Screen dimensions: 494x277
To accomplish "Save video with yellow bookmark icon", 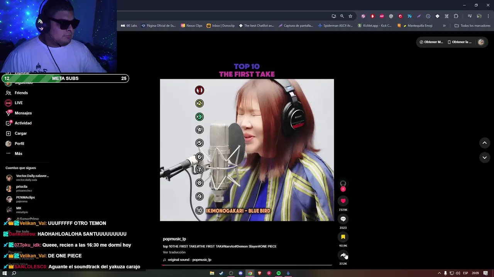I will 343,237.
